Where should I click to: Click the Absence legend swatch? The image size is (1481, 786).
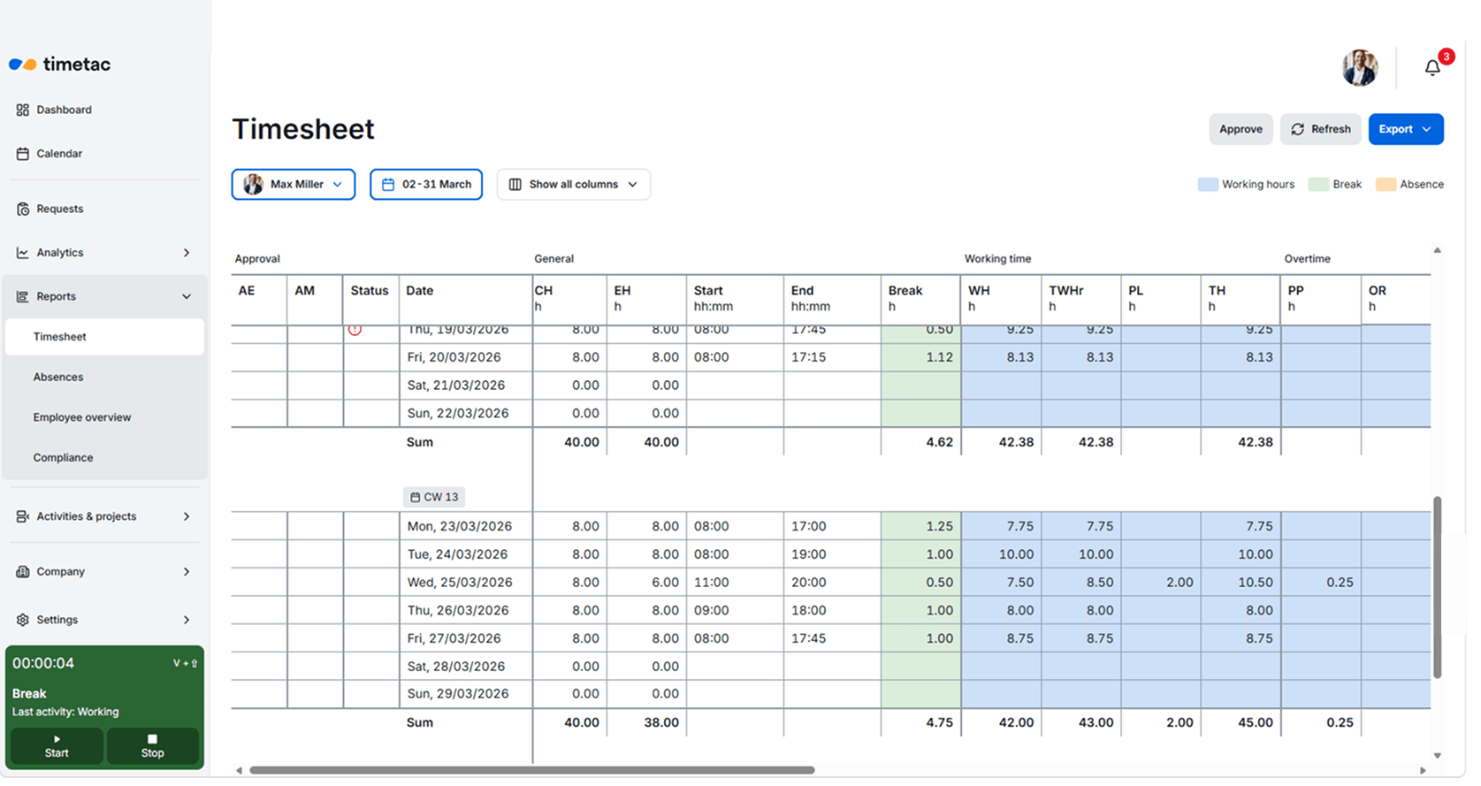(x=1386, y=185)
